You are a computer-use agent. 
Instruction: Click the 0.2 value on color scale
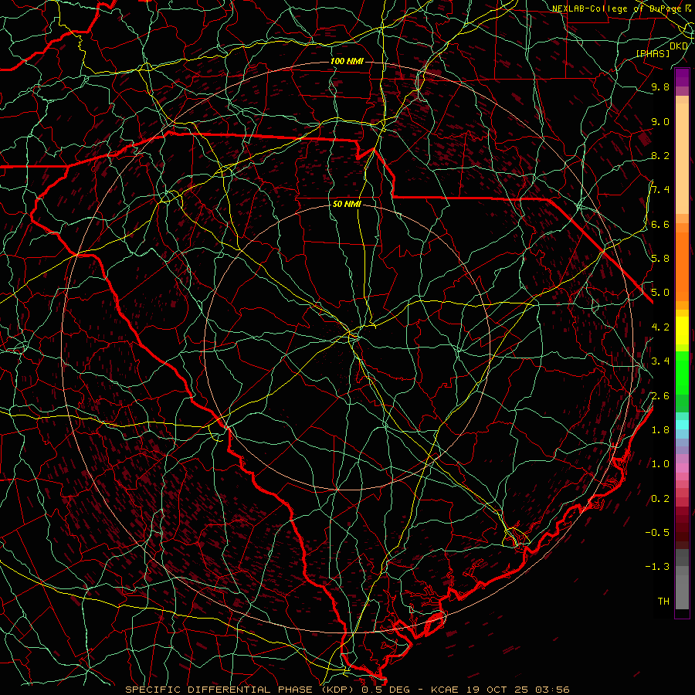660,499
